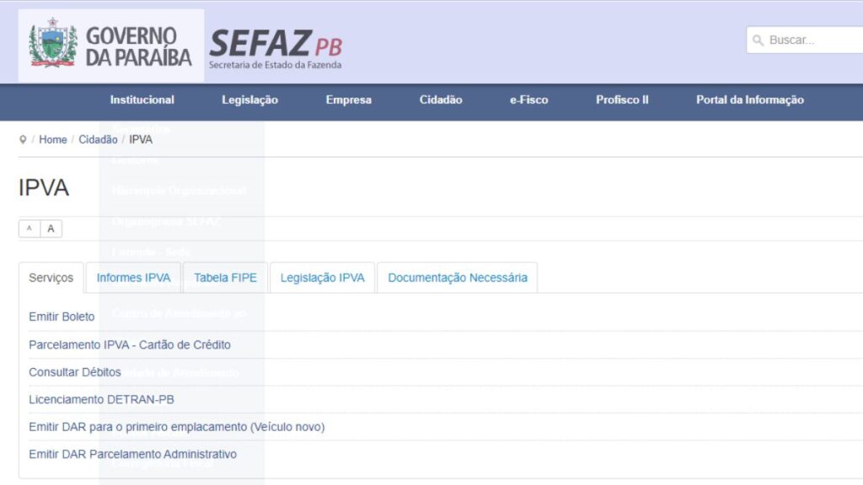
Task: Open the Profisco II menu item
Action: tap(621, 100)
